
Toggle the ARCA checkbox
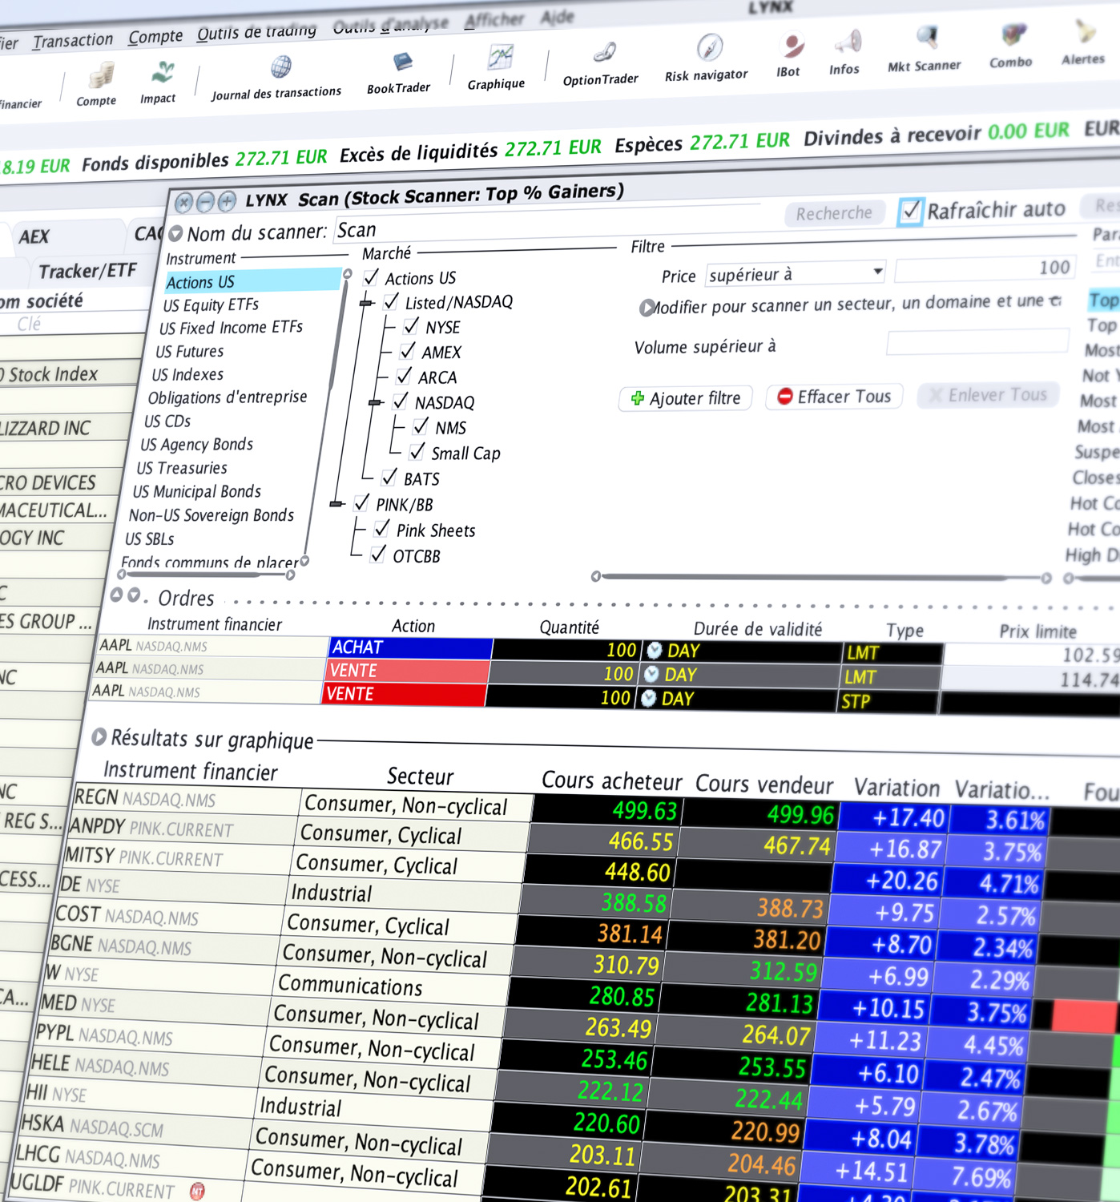pyautogui.click(x=404, y=376)
